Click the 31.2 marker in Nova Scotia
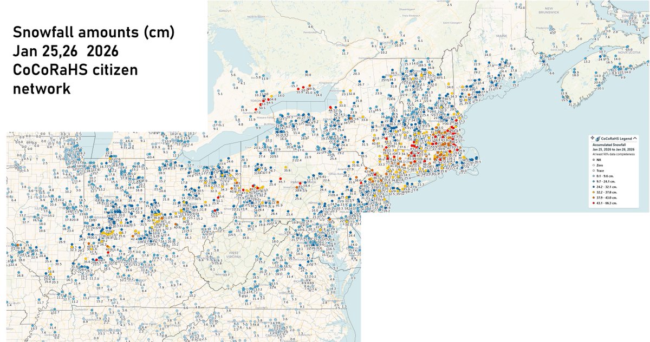The image size is (650, 342). (570, 101)
